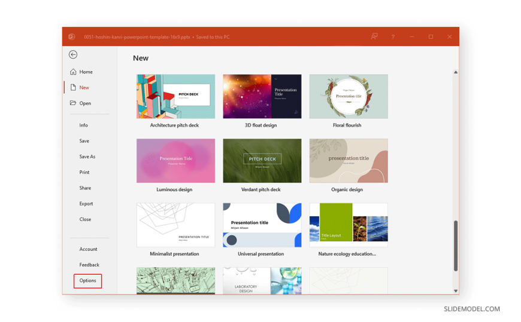Select the Architecture pitch deck template

point(175,97)
